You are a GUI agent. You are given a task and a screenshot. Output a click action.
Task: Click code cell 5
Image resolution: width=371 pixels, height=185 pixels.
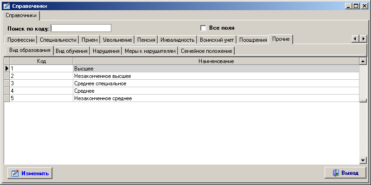pyautogui.click(x=41, y=98)
